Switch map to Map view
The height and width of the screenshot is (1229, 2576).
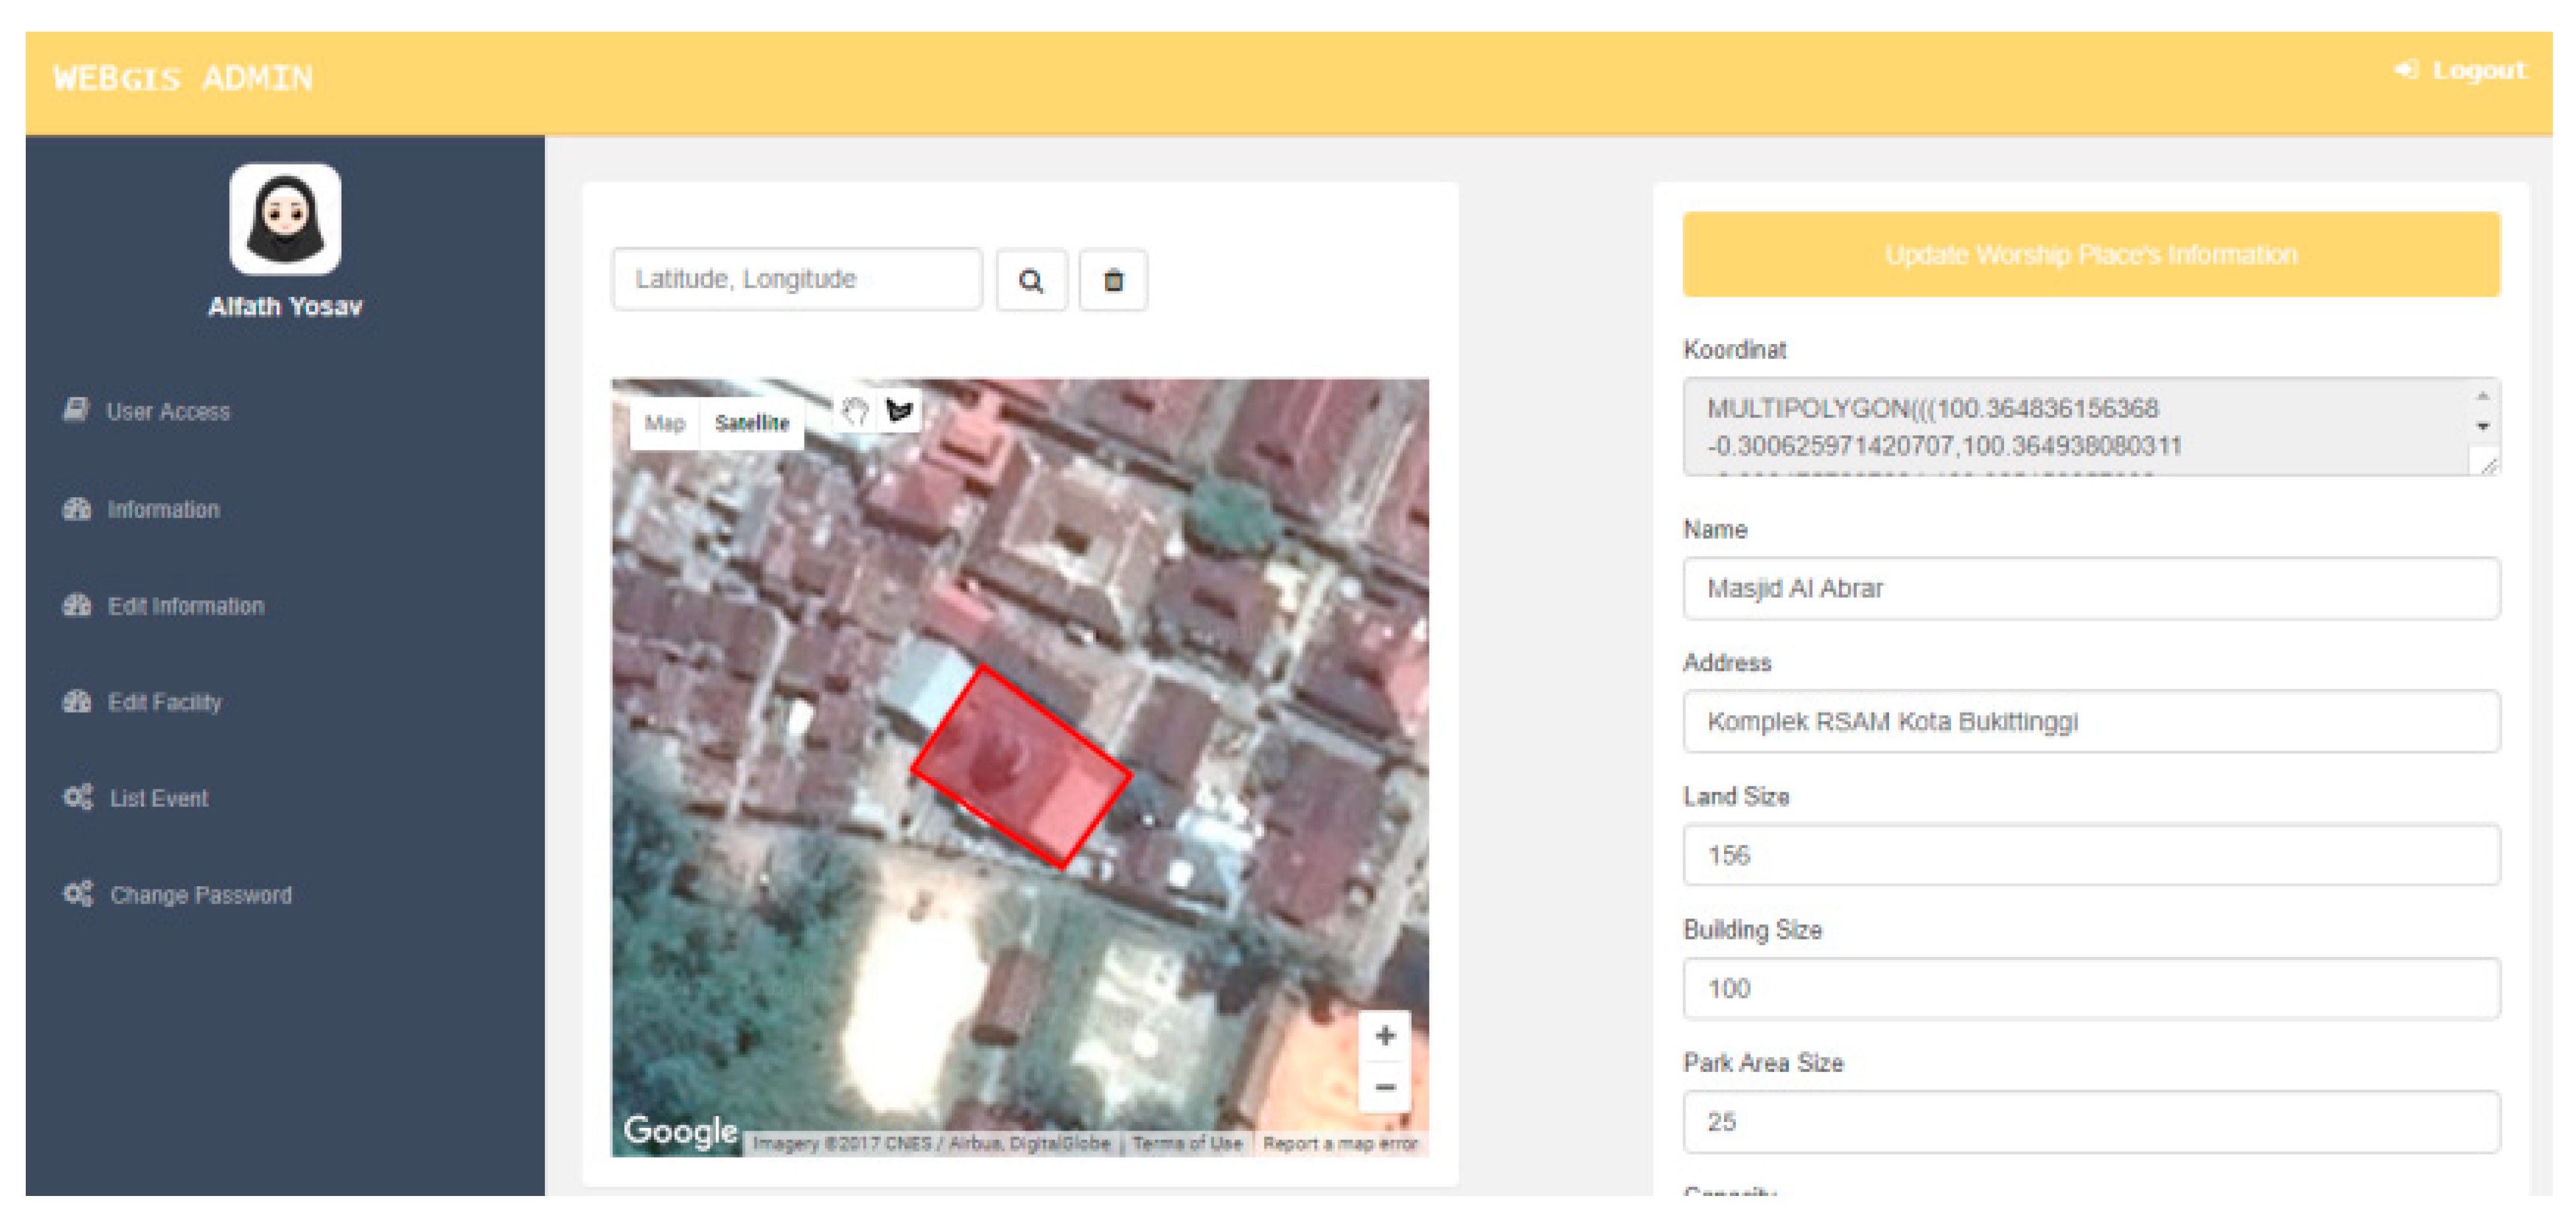pos(664,423)
